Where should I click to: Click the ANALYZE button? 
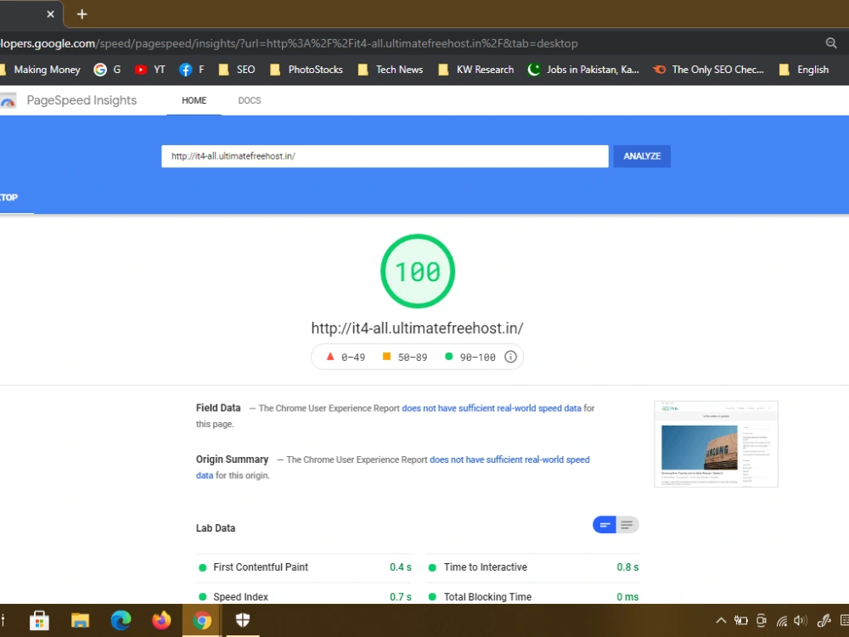[642, 156]
